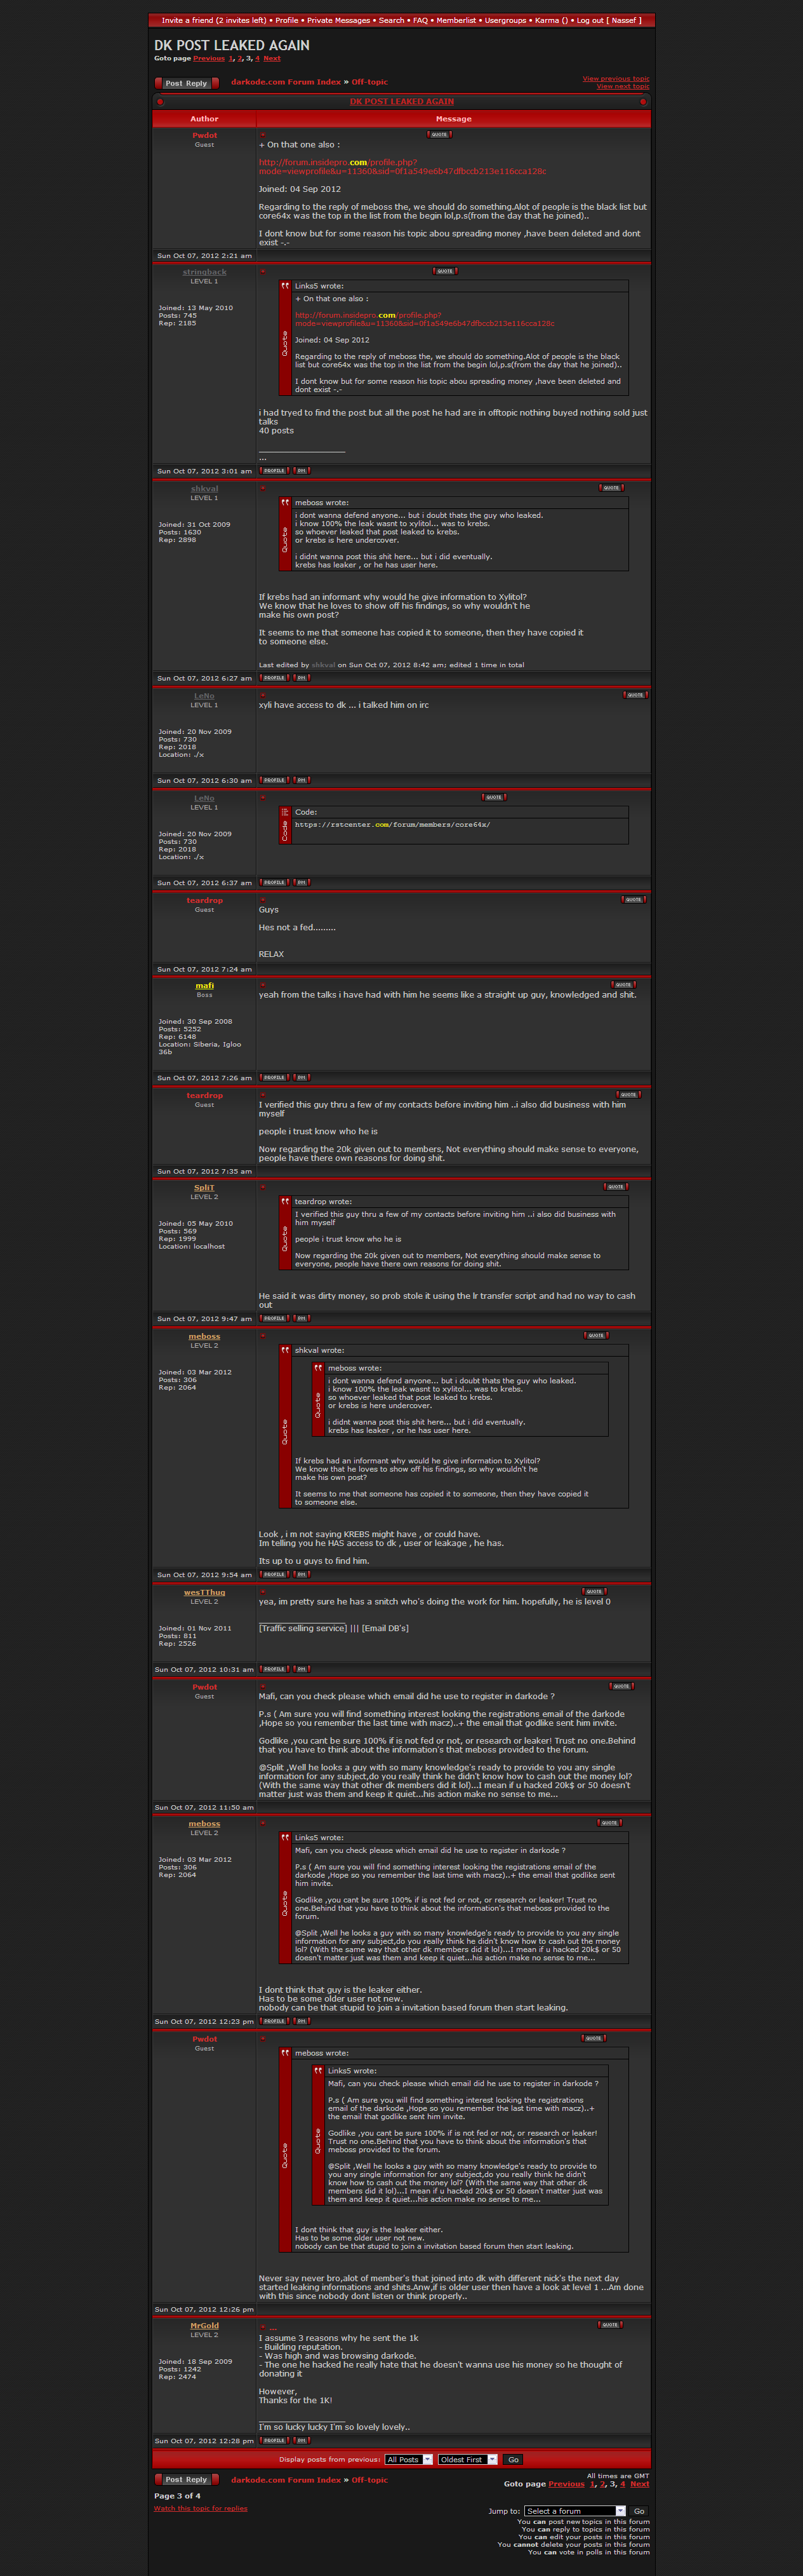The height and width of the screenshot is (2576, 803).
Task: Expand the All Posts dropdown
Action: point(409,2459)
